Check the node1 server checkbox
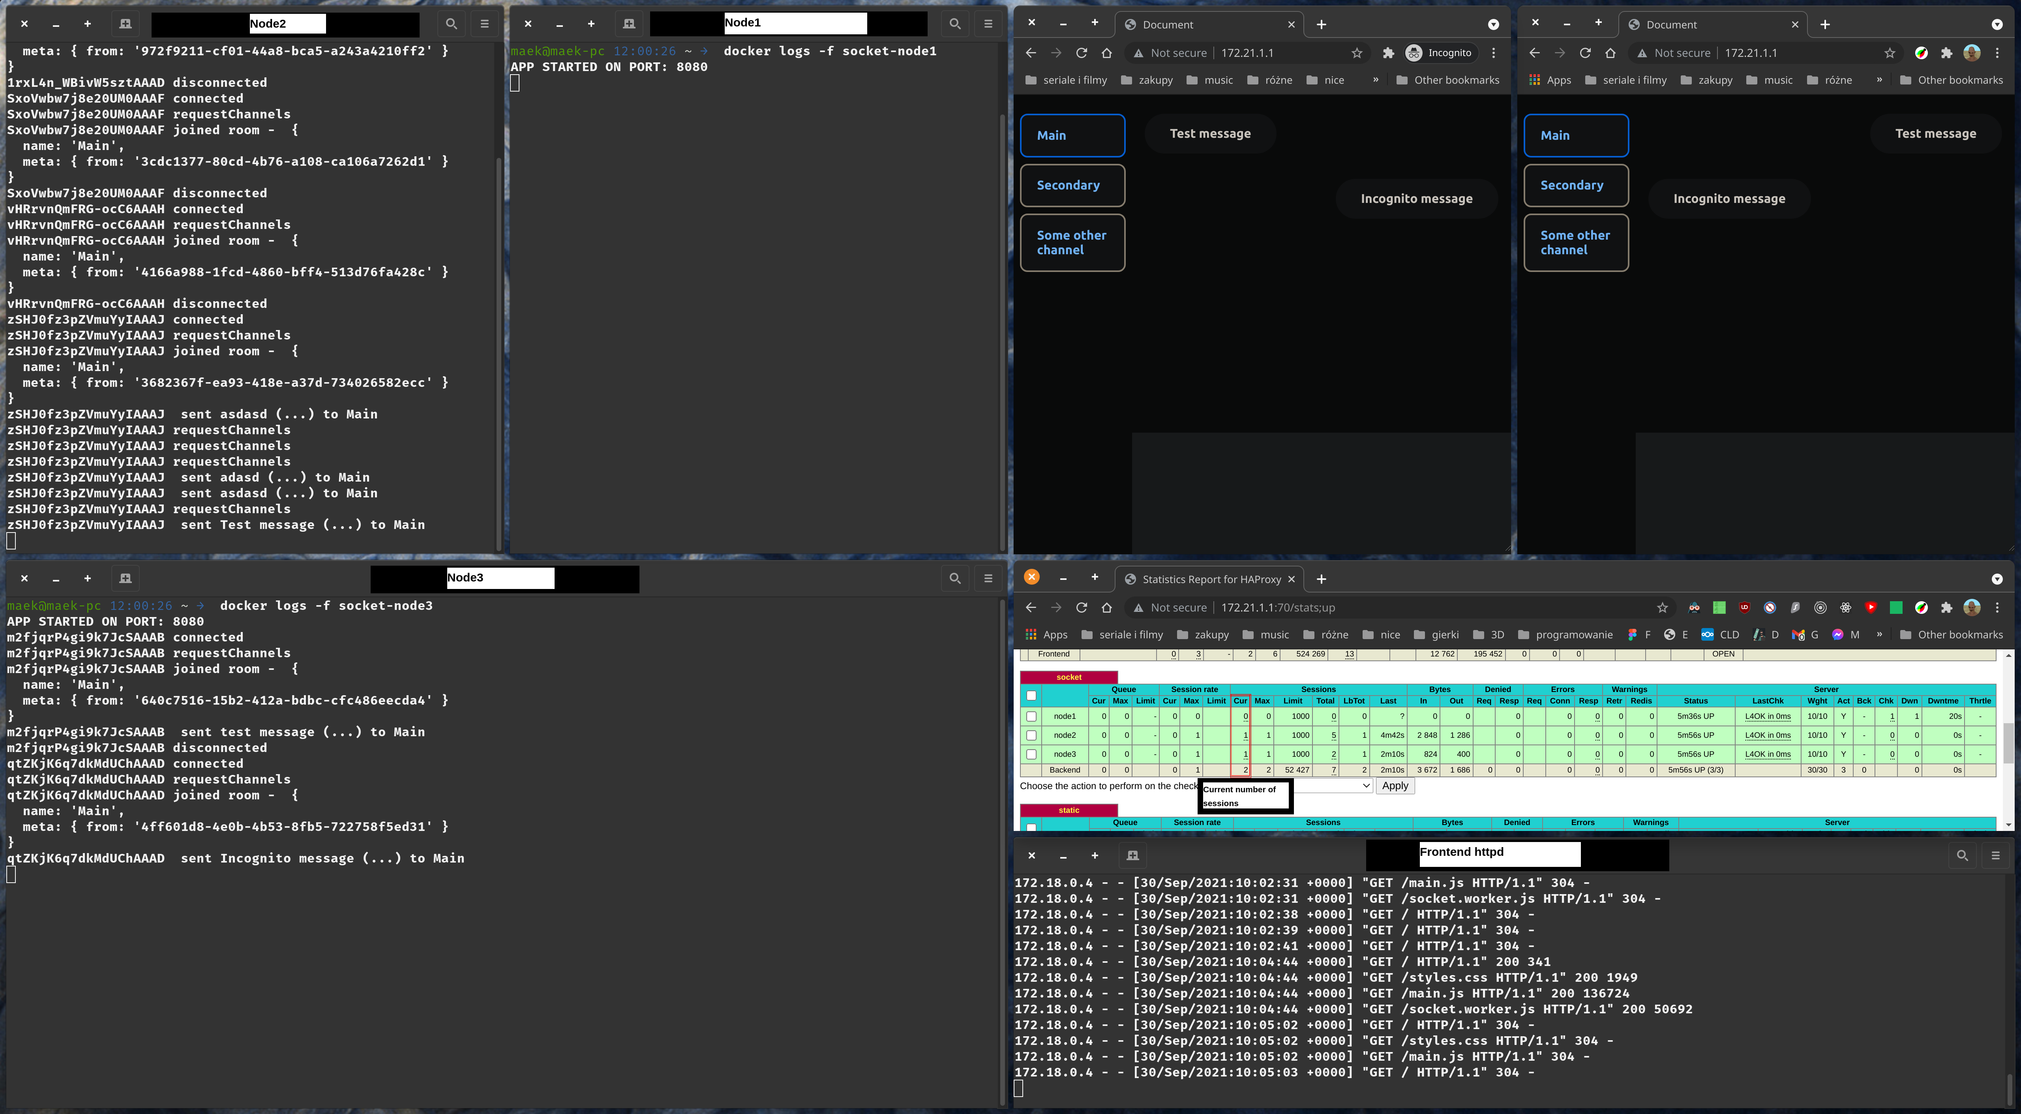Image resolution: width=2021 pixels, height=1114 pixels. 1031,716
